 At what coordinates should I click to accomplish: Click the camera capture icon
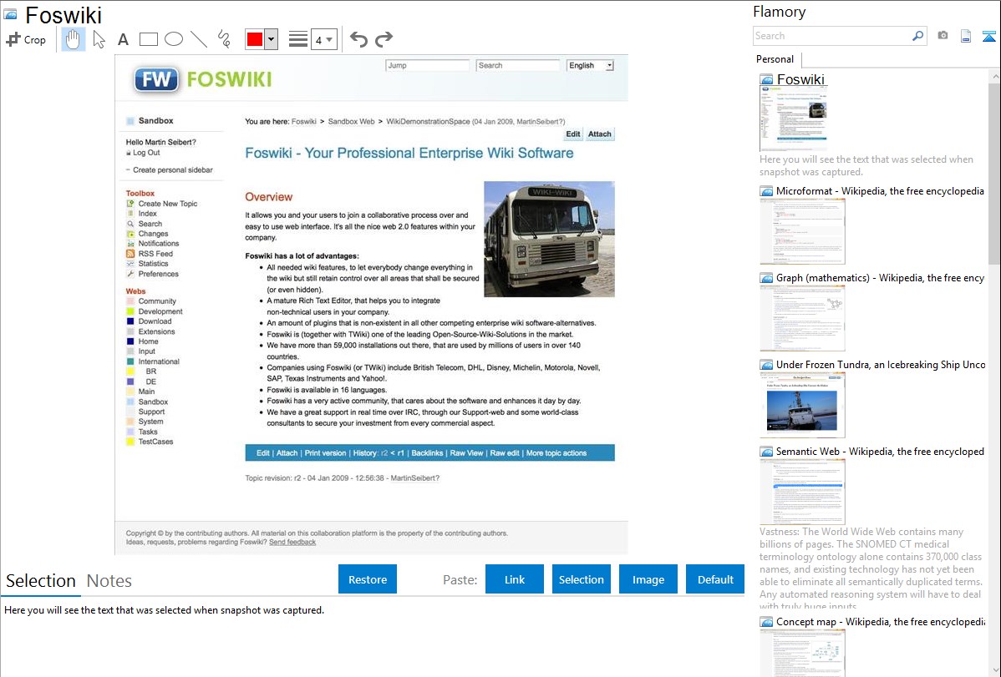coord(943,36)
